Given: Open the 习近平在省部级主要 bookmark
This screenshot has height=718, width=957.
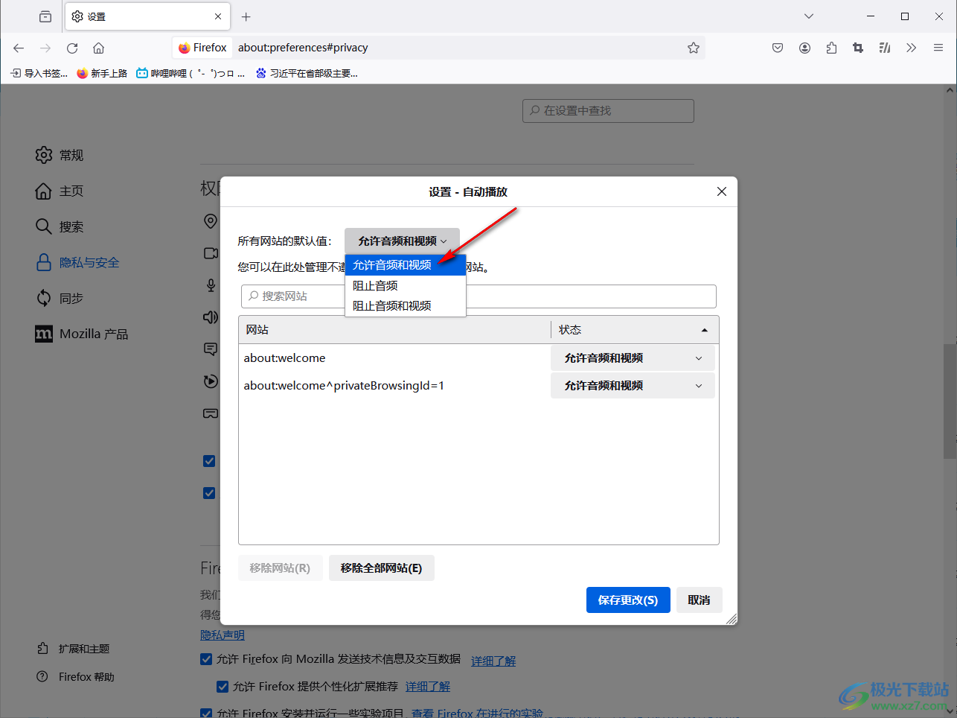Looking at the screenshot, I should pyautogui.click(x=307, y=73).
